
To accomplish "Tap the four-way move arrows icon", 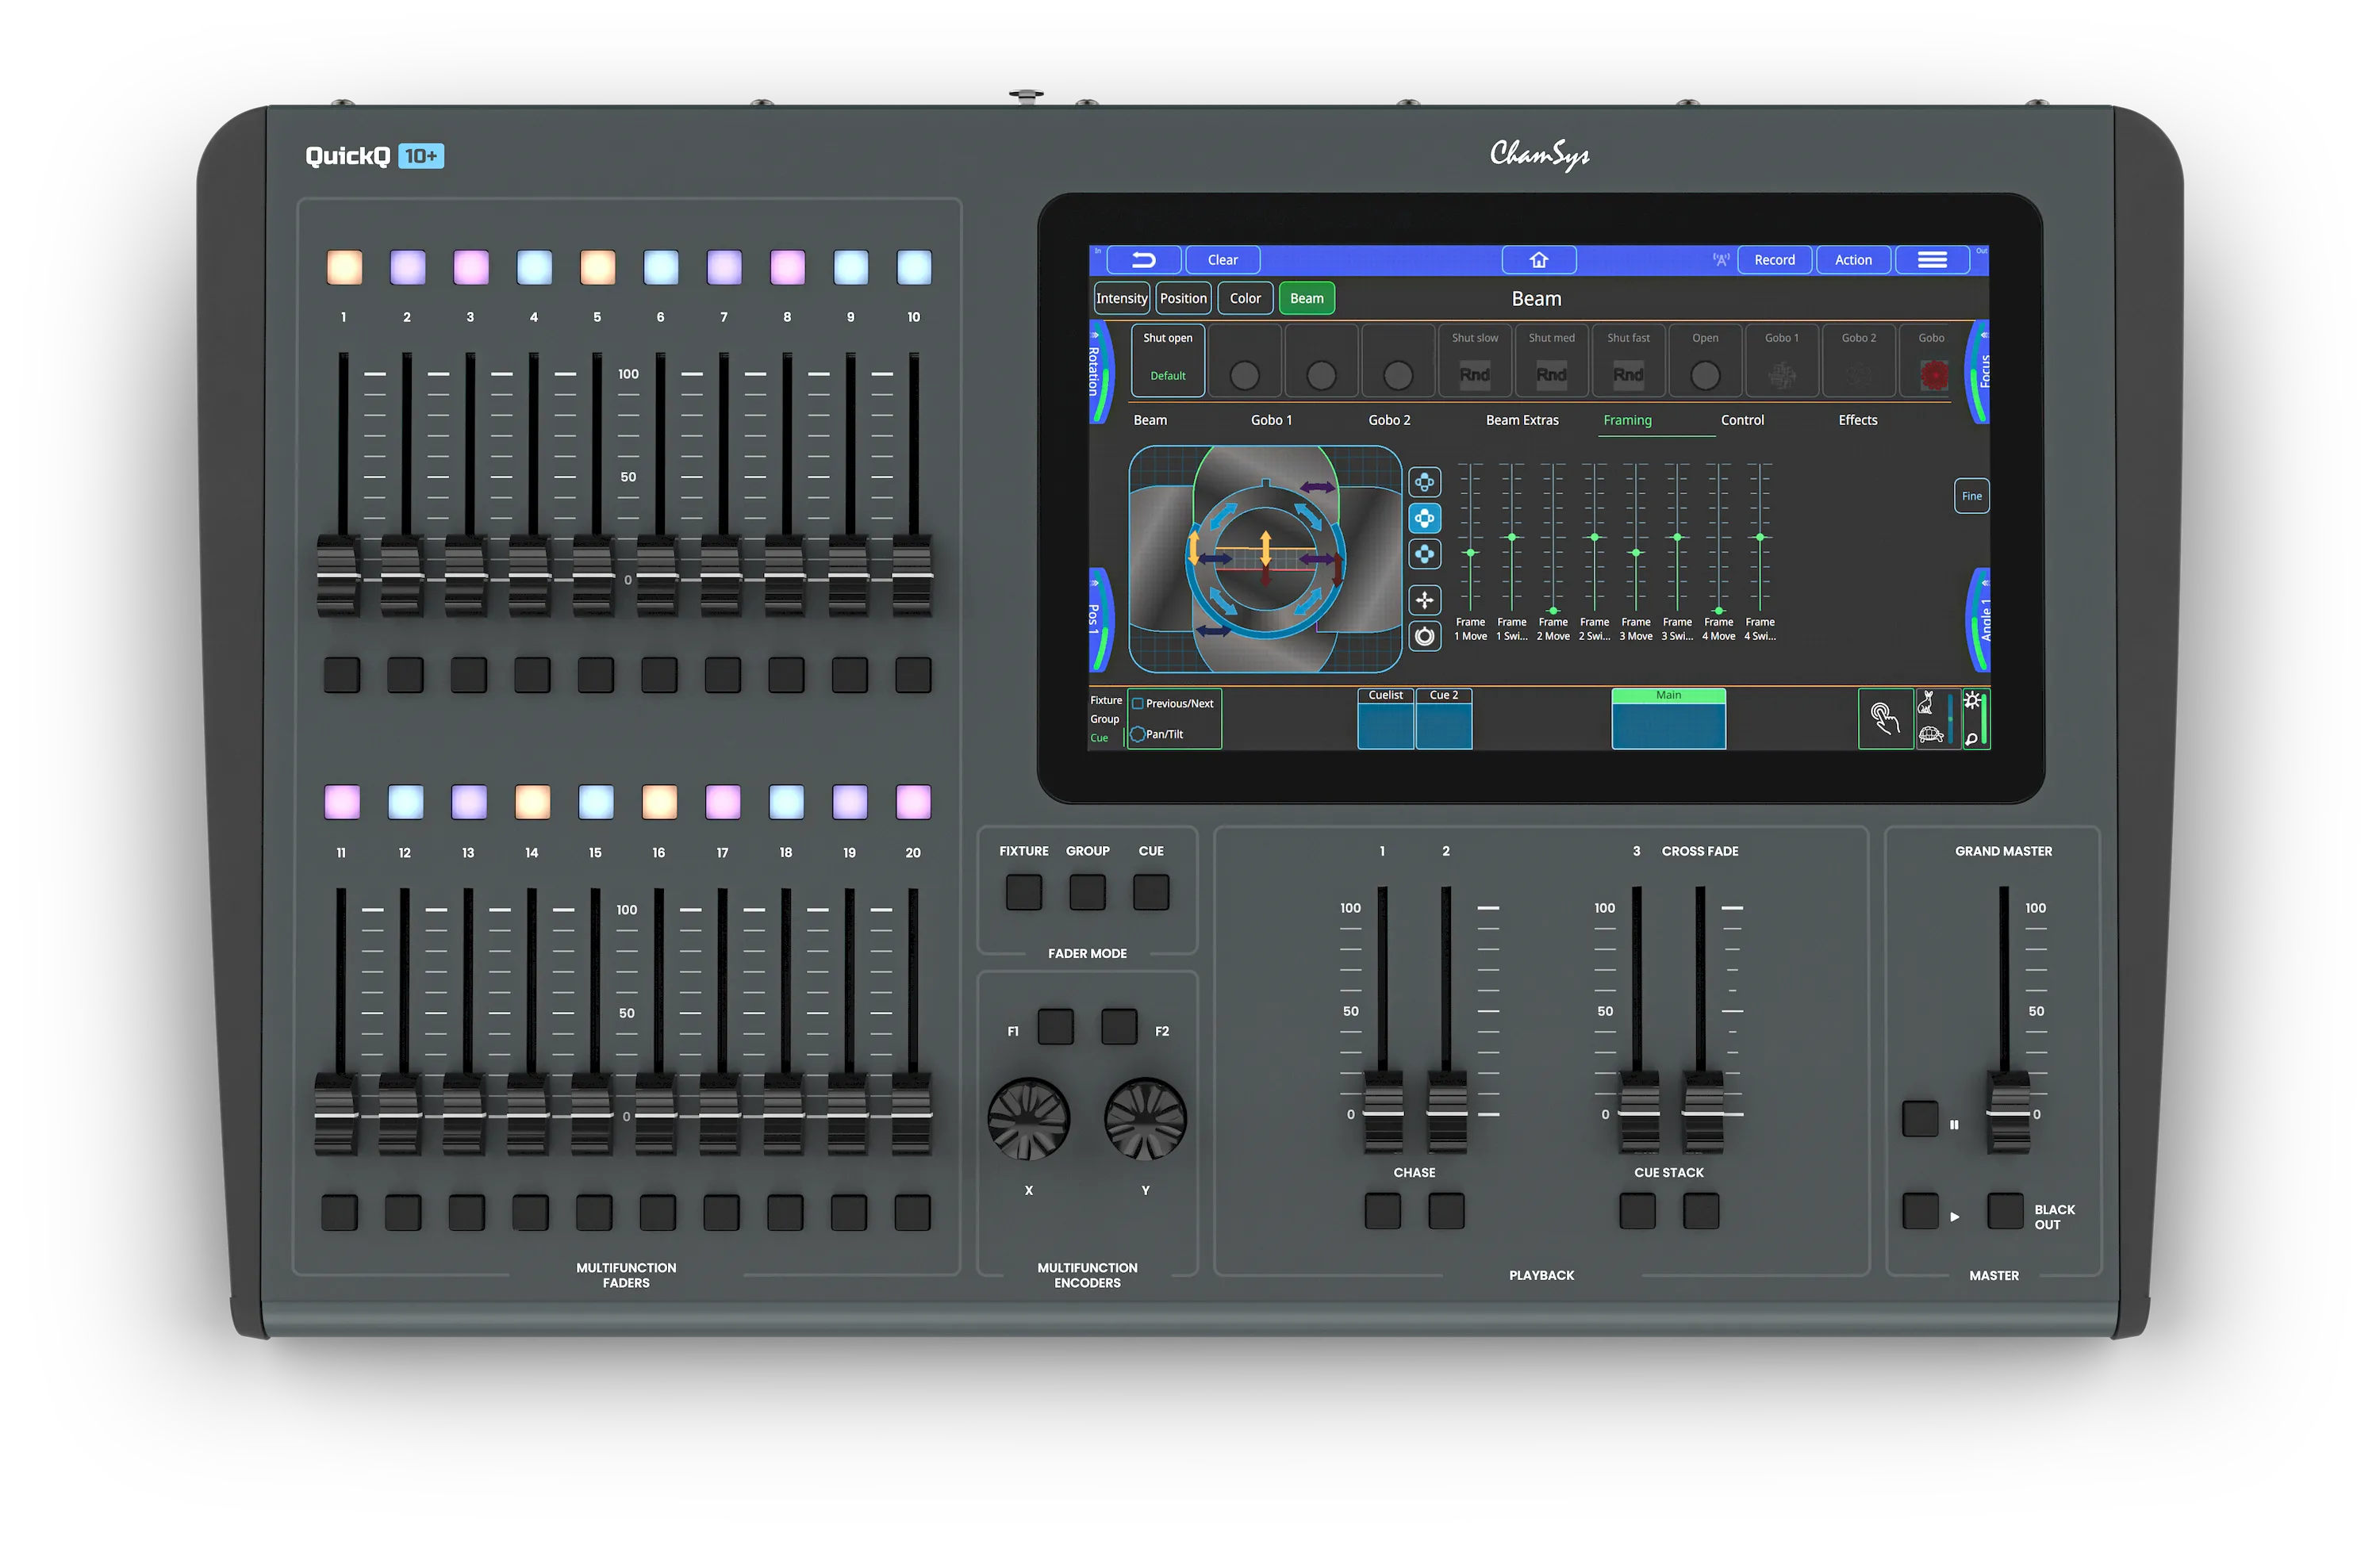I will pyautogui.click(x=1424, y=600).
